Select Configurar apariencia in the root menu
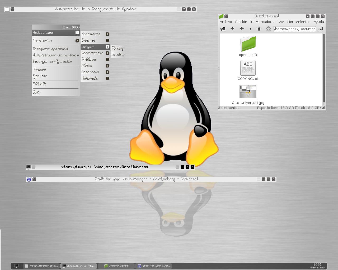The image size is (338, 270). pos(55,49)
